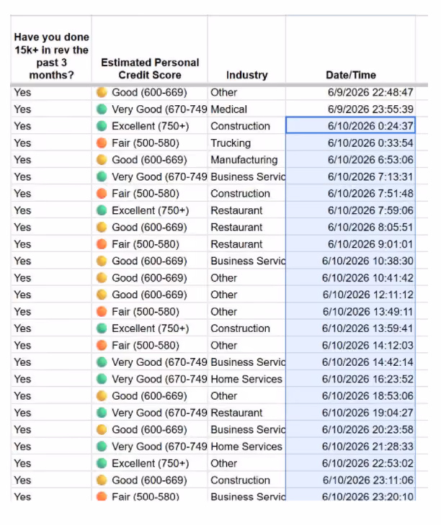The image size is (441, 525).
Task: Select the cell 6/10/2026 0:24:37
Action: click(350, 126)
